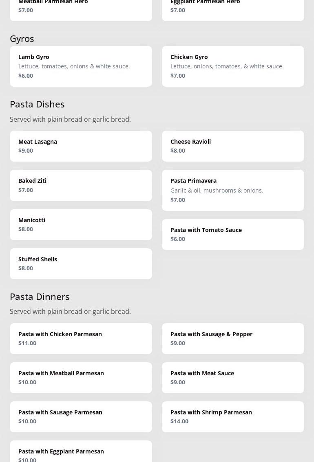Click the Pasta Dishes section heading
This screenshot has width=314, height=462.
(37, 104)
